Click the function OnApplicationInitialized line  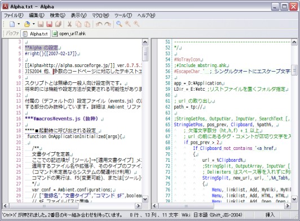74,136
